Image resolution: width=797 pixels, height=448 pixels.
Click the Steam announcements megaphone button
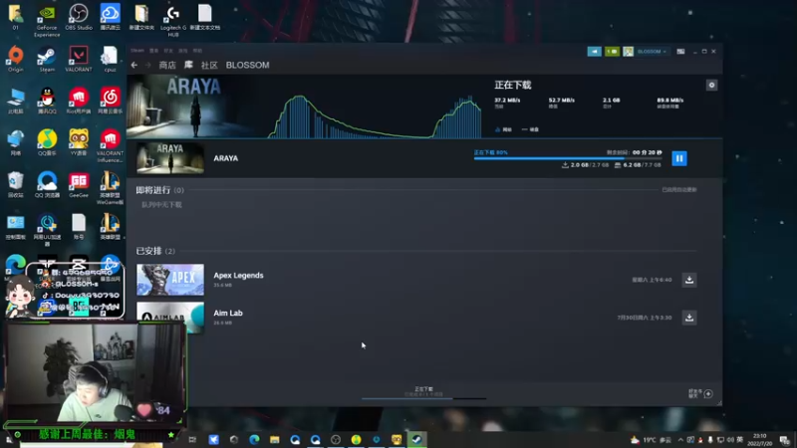click(594, 52)
